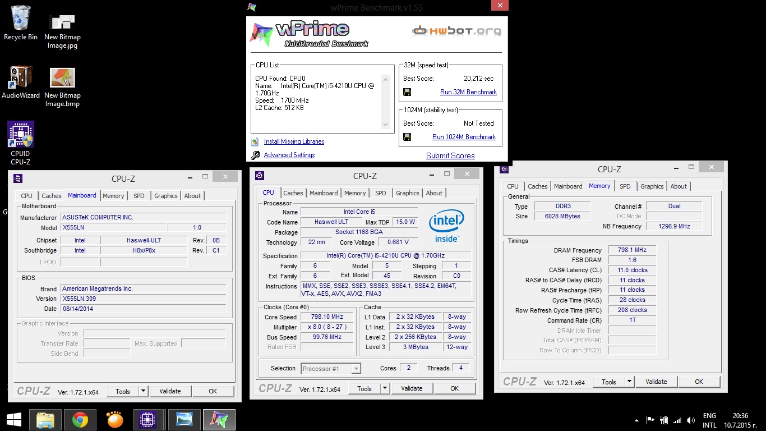Click the CPU List scrollbar up arrow
The image size is (766, 431).
click(x=385, y=80)
